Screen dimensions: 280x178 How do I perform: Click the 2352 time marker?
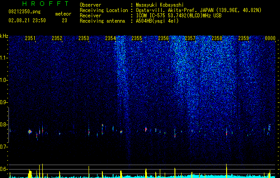(x=57, y=38)
